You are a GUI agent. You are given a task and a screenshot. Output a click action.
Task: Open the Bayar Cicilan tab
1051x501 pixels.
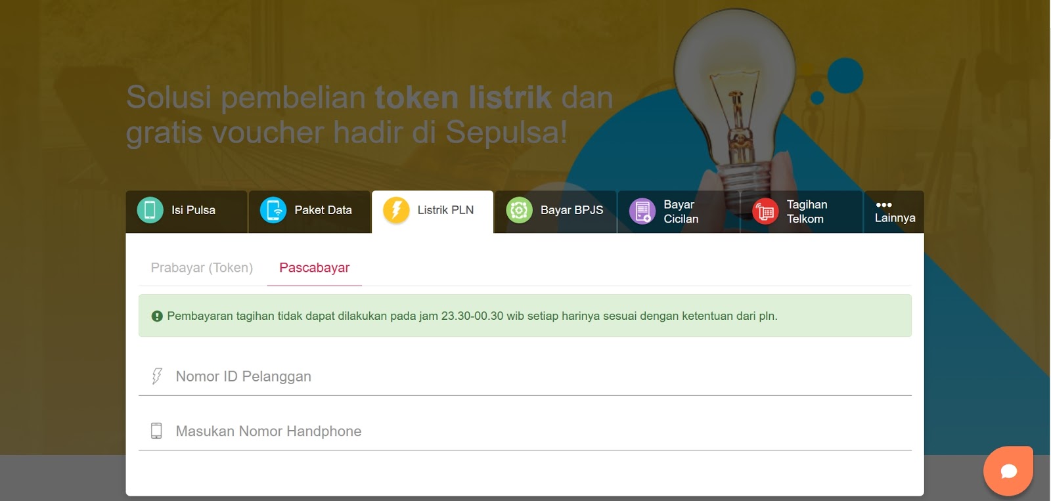(x=679, y=211)
